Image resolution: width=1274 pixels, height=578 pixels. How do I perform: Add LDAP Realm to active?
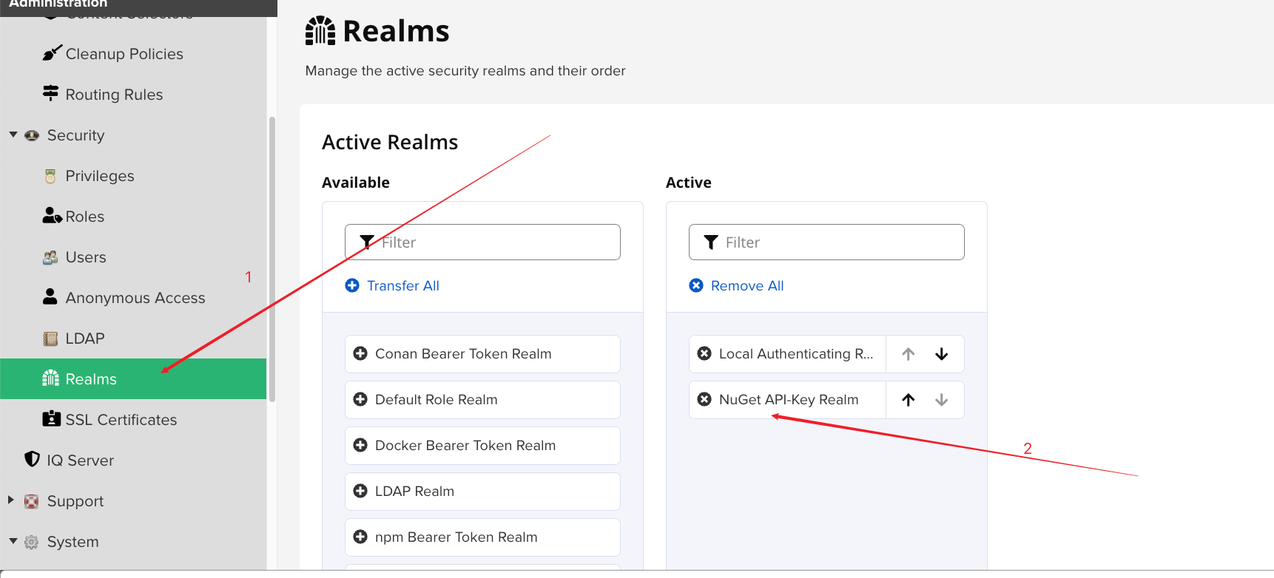click(x=482, y=492)
